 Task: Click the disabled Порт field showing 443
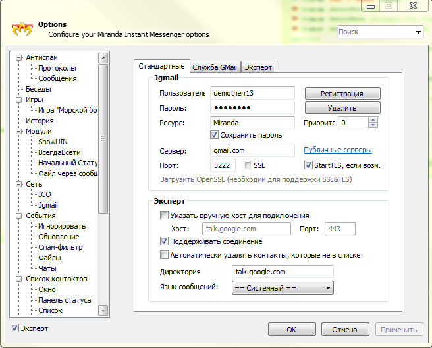[x=340, y=229]
